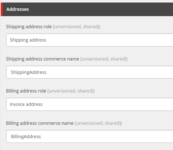The height and width of the screenshot is (150, 173).
Task: Click the Addresses heading text
Action: click(18, 9)
